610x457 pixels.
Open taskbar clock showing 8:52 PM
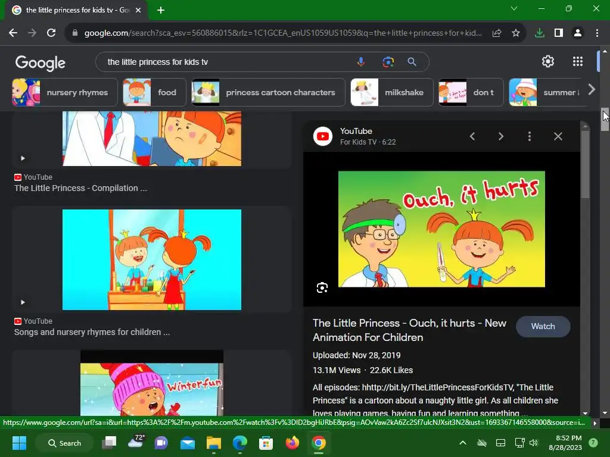(x=565, y=443)
